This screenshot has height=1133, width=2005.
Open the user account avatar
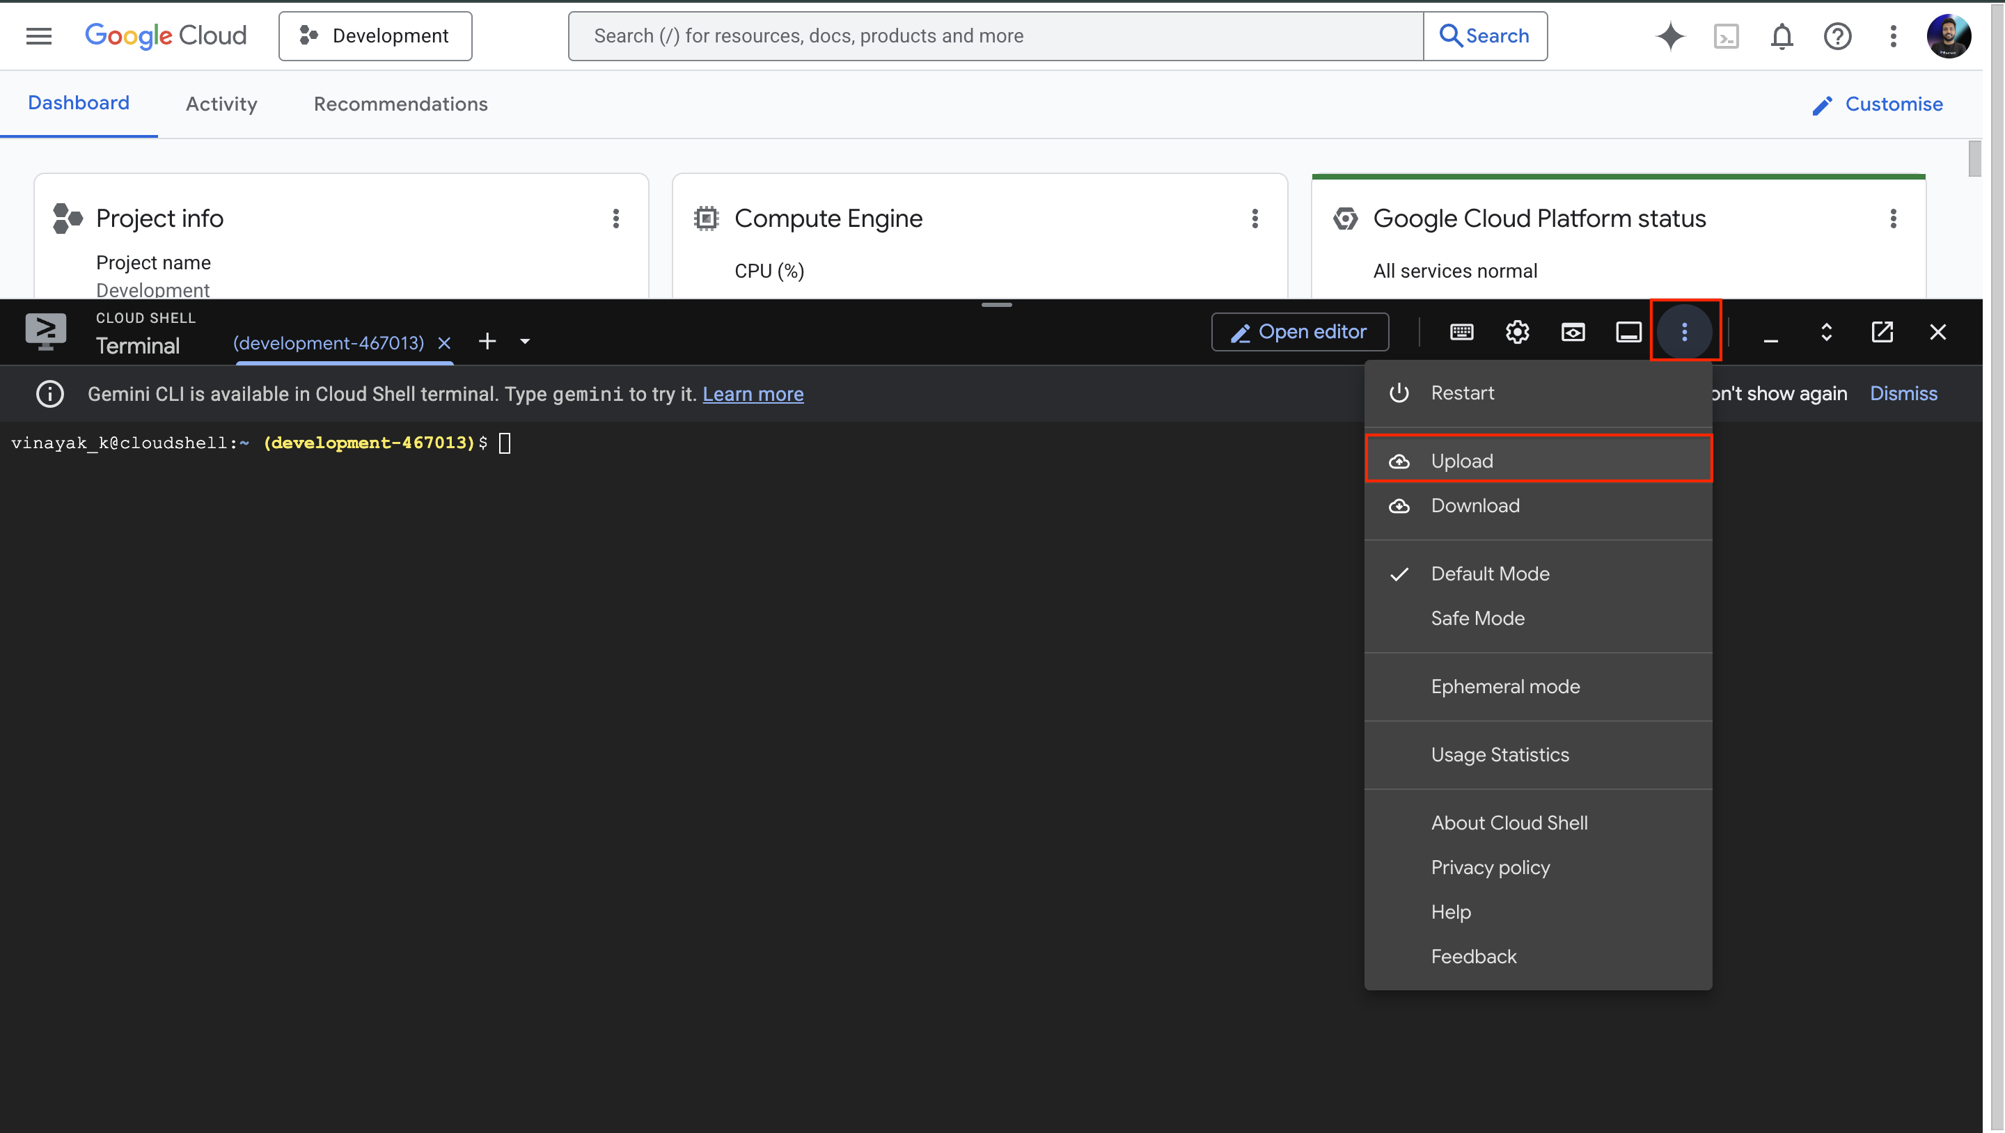(1949, 35)
